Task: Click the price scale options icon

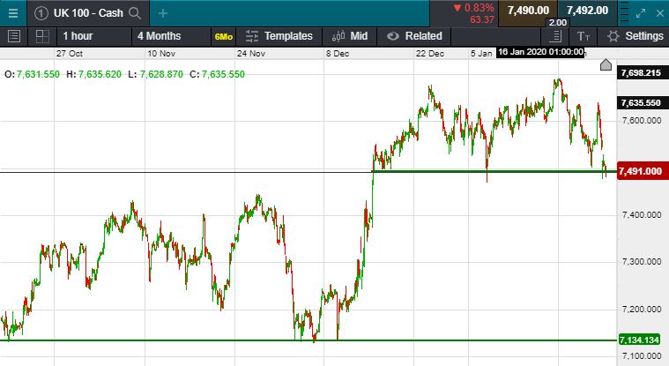Action: (555, 36)
